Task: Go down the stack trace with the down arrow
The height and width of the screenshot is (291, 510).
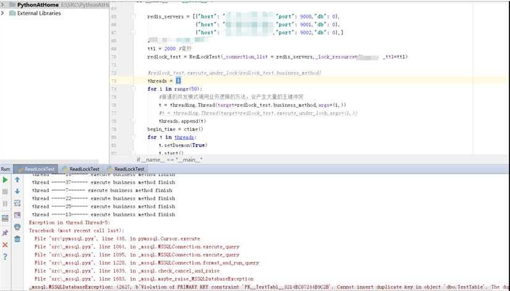Action: click(x=17, y=192)
